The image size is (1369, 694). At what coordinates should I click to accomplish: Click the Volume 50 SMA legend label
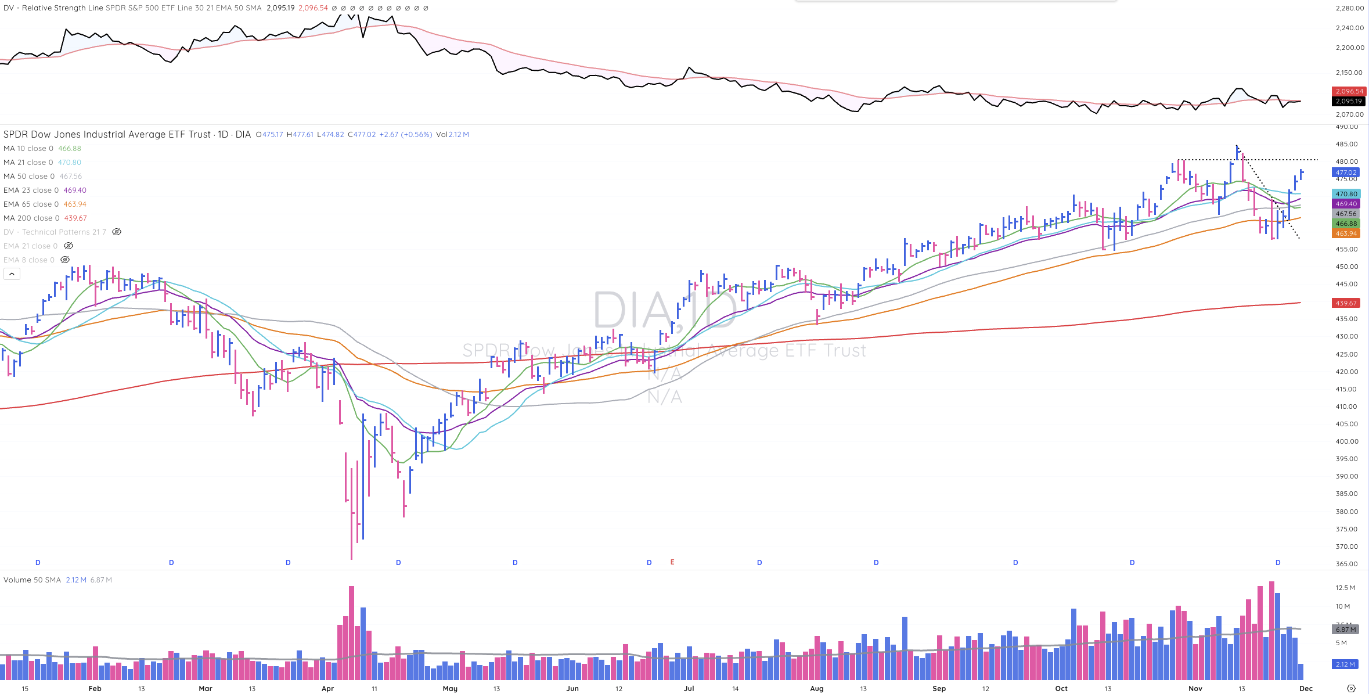(32, 580)
